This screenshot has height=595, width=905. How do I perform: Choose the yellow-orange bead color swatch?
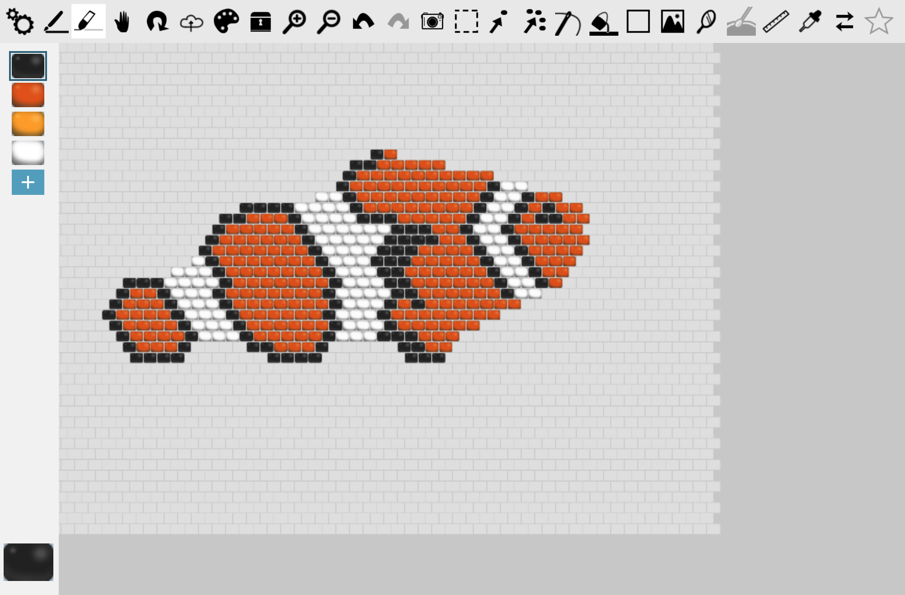[28, 124]
